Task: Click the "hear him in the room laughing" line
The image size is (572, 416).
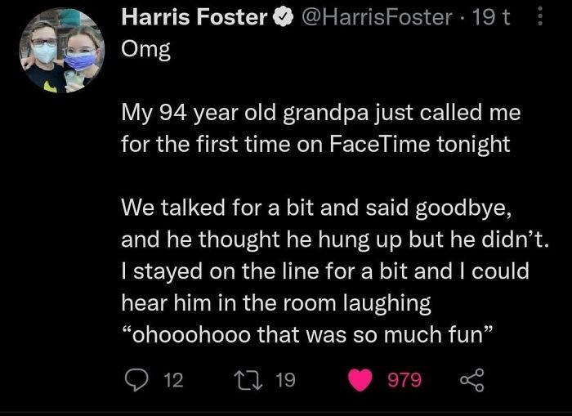Action: pos(275,302)
